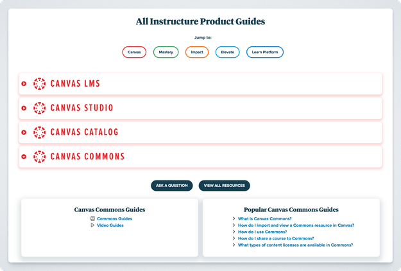Click the Canvas LMS logo icon
Screen dimensions: 401x271
click(x=40, y=83)
